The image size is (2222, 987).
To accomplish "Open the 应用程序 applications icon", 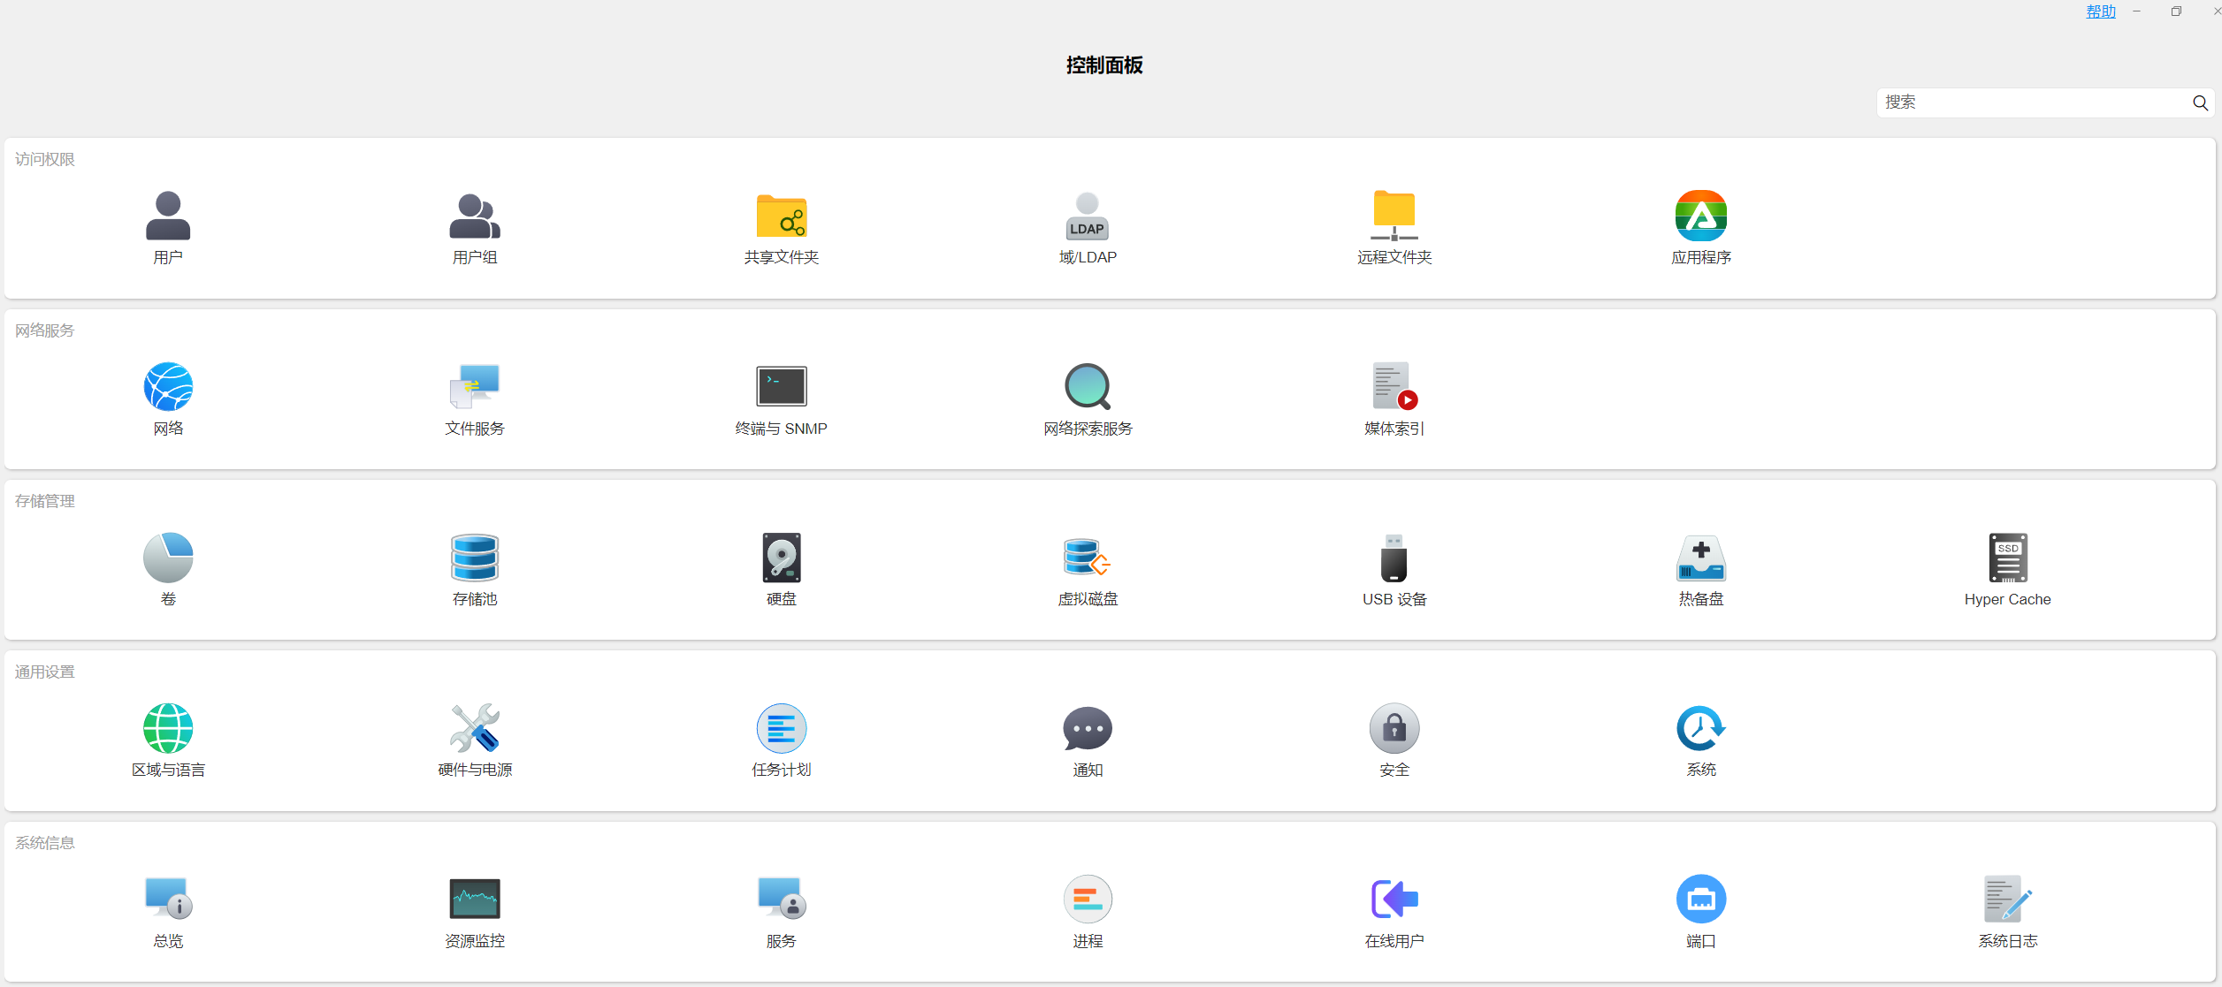I will click(x=1700, y=216).
